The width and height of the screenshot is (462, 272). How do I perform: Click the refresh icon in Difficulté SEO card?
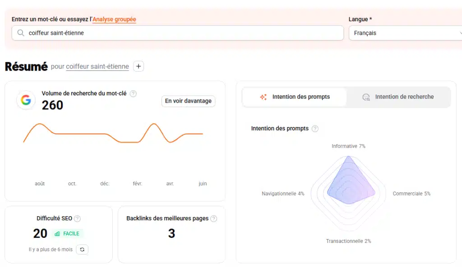click(x=82, y=249)
